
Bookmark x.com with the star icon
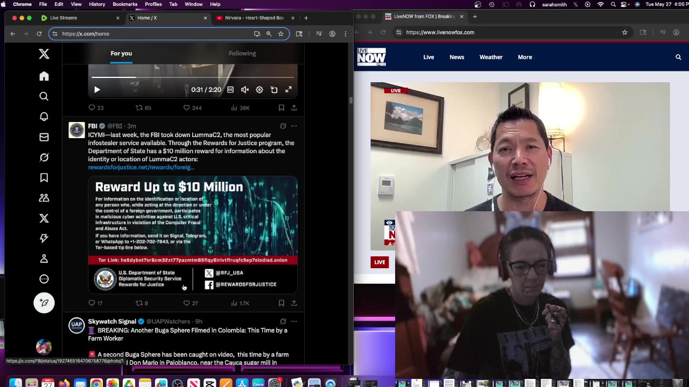click(280, 33)
